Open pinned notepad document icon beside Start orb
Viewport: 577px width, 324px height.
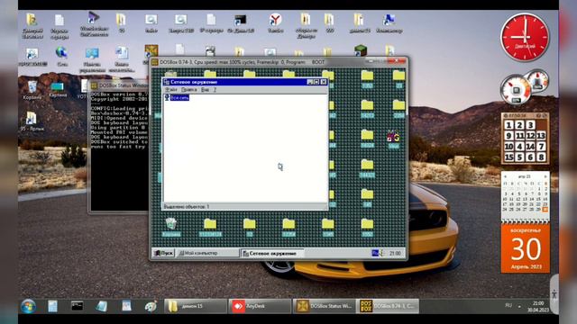[52, 306]
